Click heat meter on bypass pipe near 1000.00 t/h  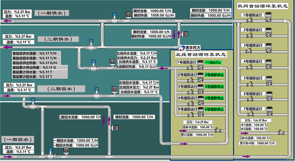[185, 34]
